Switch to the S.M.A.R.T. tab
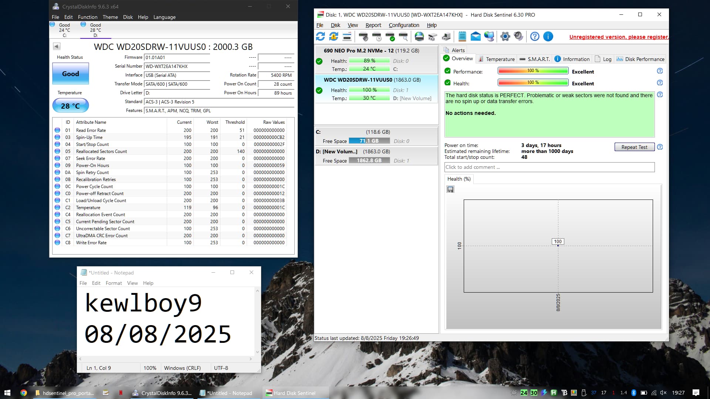Viewport: 710px width, 399px height. pos(535,59)
